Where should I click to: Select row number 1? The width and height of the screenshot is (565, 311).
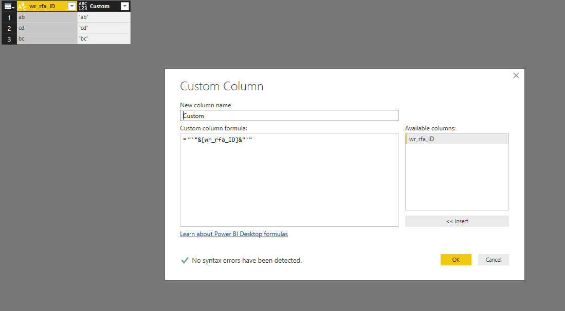click(9, 17)
